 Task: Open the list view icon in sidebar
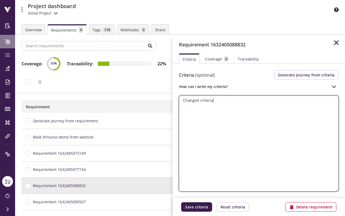8,55
